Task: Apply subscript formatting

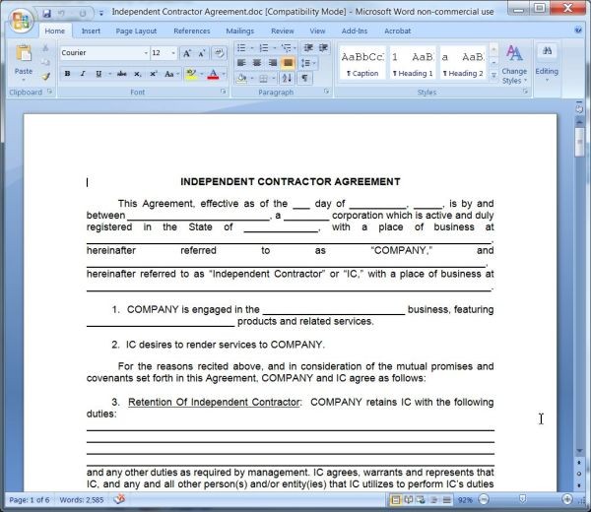Action: [138, 74]
